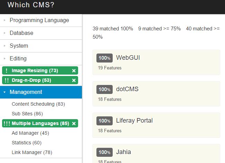225x163 pixels.
Task: Remove the Image Resizing filter via its X
Action: pyautogui.click(x=74, y=71)
